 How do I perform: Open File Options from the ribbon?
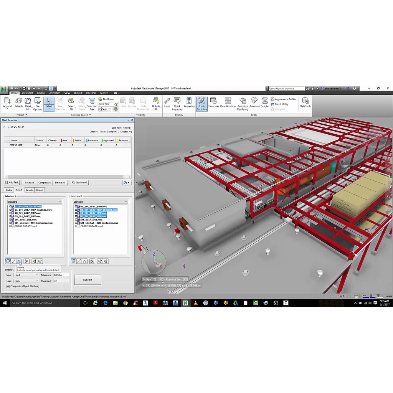[x=38, y=104]
